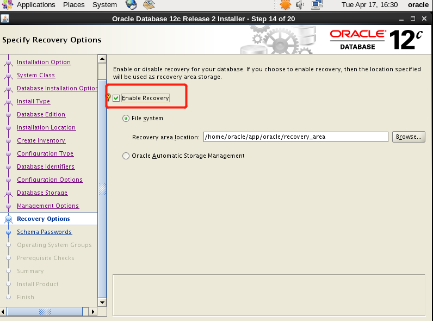Click the Browse... button

point(409,137)
